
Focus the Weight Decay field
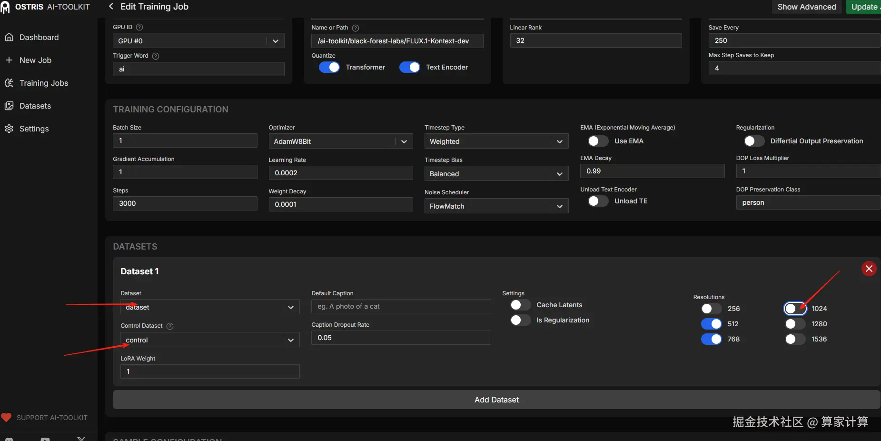pos(340,204)
